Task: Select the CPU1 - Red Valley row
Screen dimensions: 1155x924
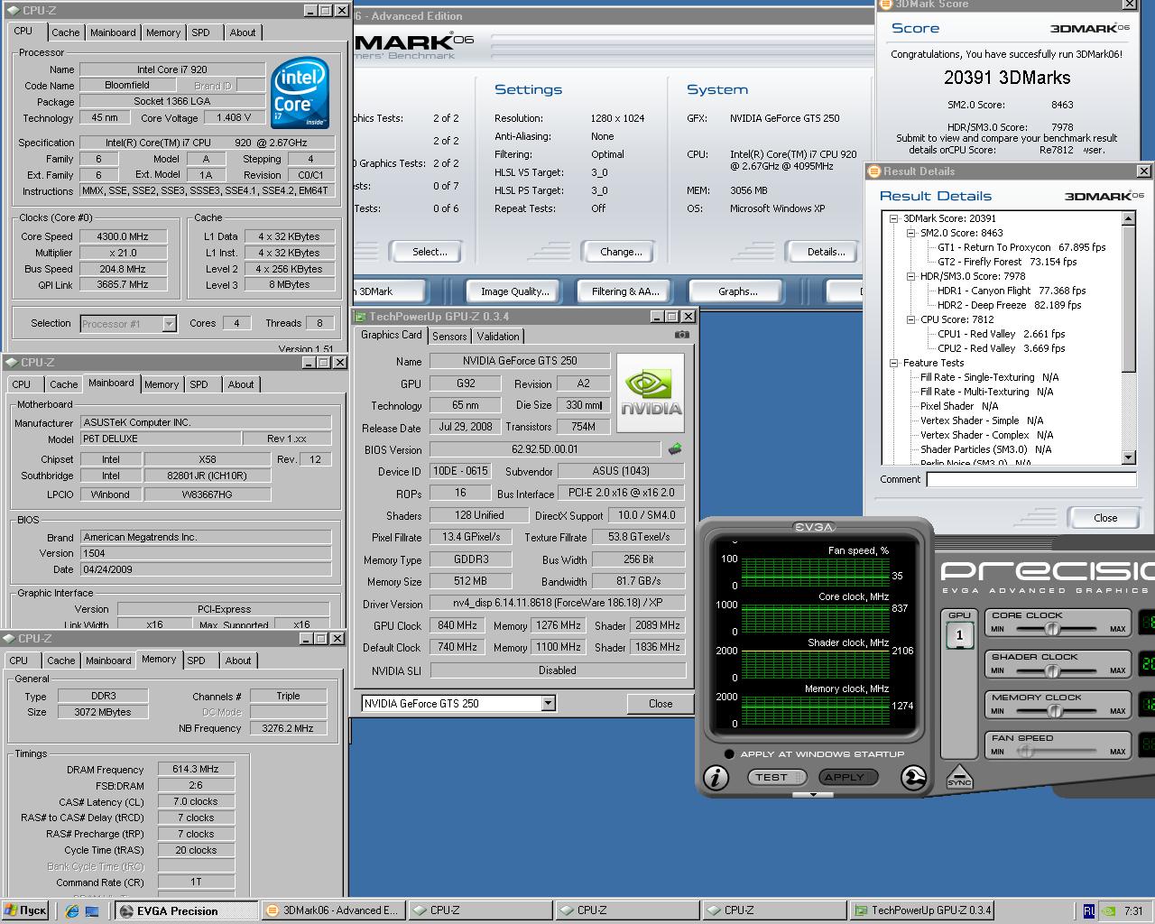Action: (1001, 334)
